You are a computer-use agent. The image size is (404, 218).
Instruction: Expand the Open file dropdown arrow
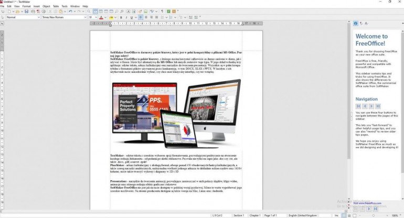pyautogui.click(x=22, y=12)
